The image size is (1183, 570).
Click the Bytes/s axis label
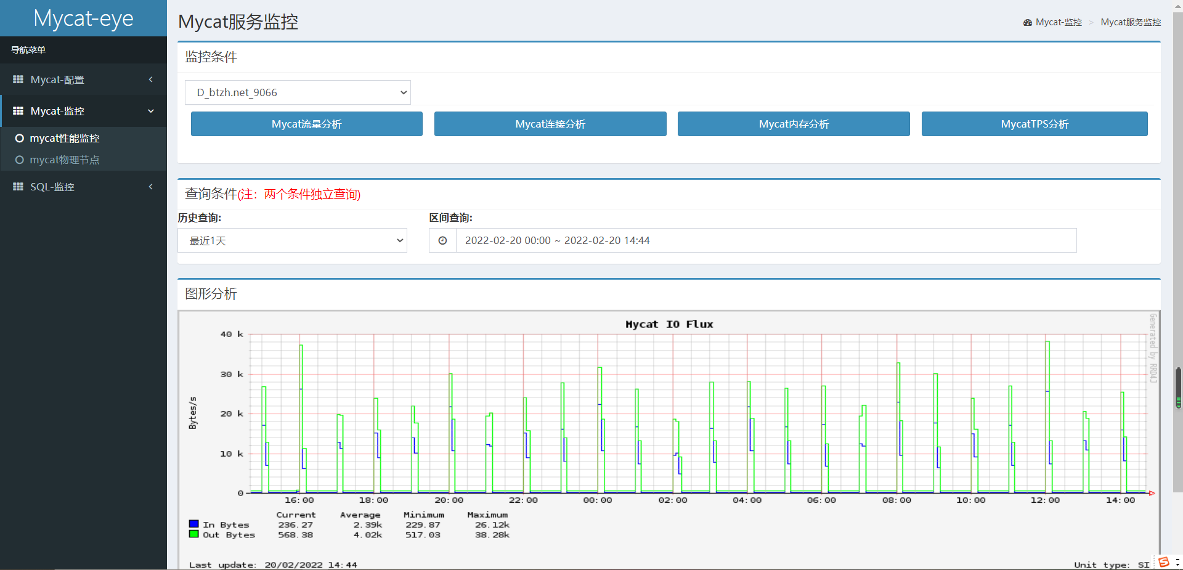pyautogui.click(x=193, y=413)
